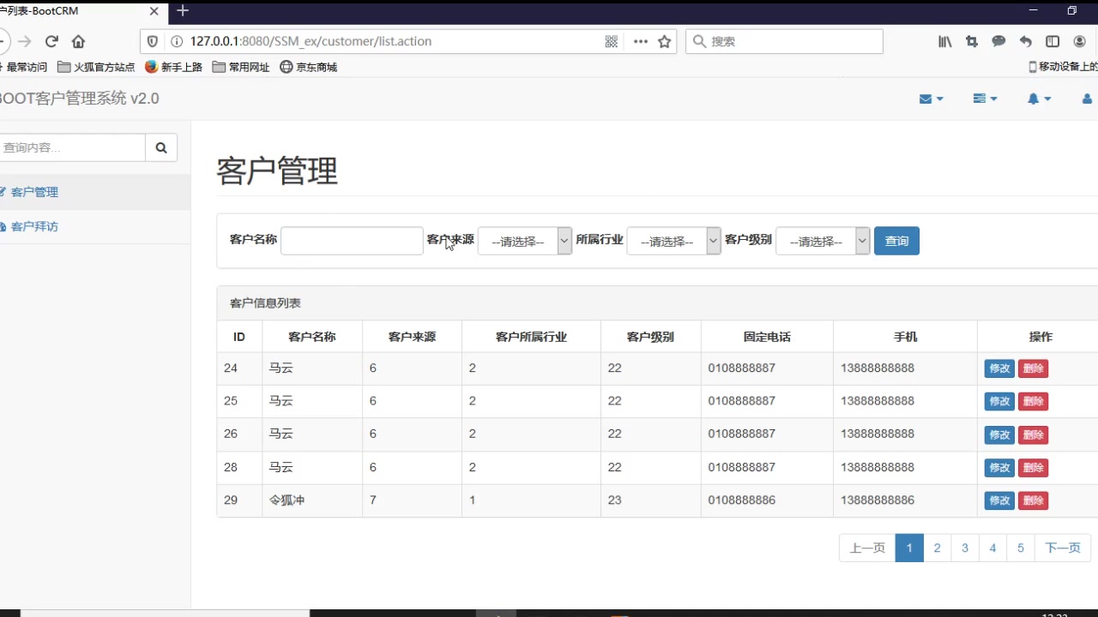The height and width of the screenshot is (617, 1098).
Task: Click the page reload icon
Action: click(x=51, y=40)
